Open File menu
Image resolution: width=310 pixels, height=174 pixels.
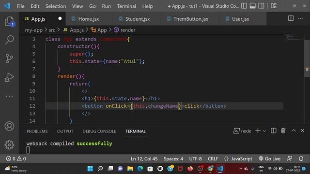click(20, 6)
